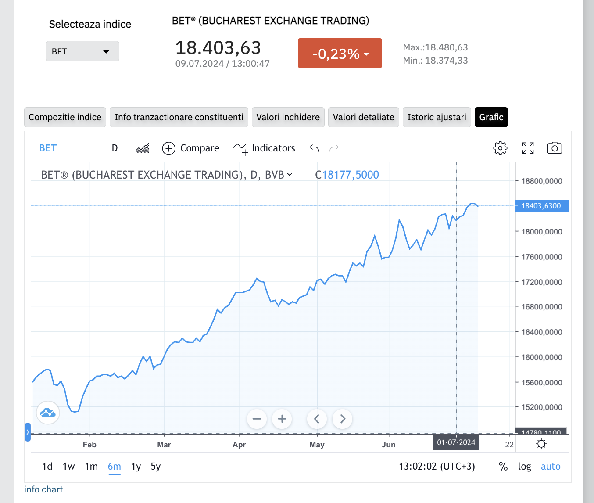594x503 pixels.
Task: View the Istoric ajustari tab
Action: pyautogui.click(x=437, y=117)
